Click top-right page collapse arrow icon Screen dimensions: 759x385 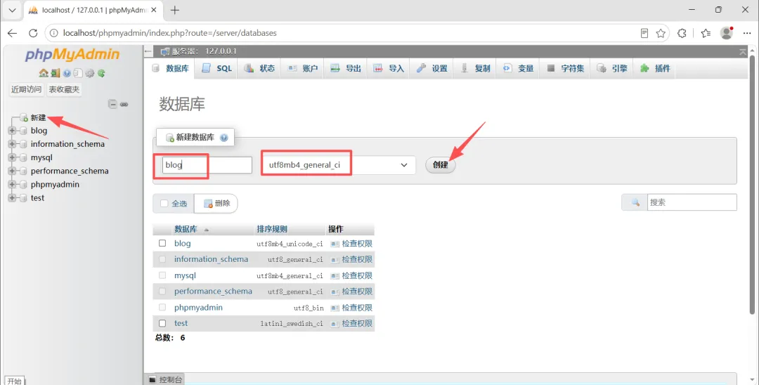click(743, 52)
